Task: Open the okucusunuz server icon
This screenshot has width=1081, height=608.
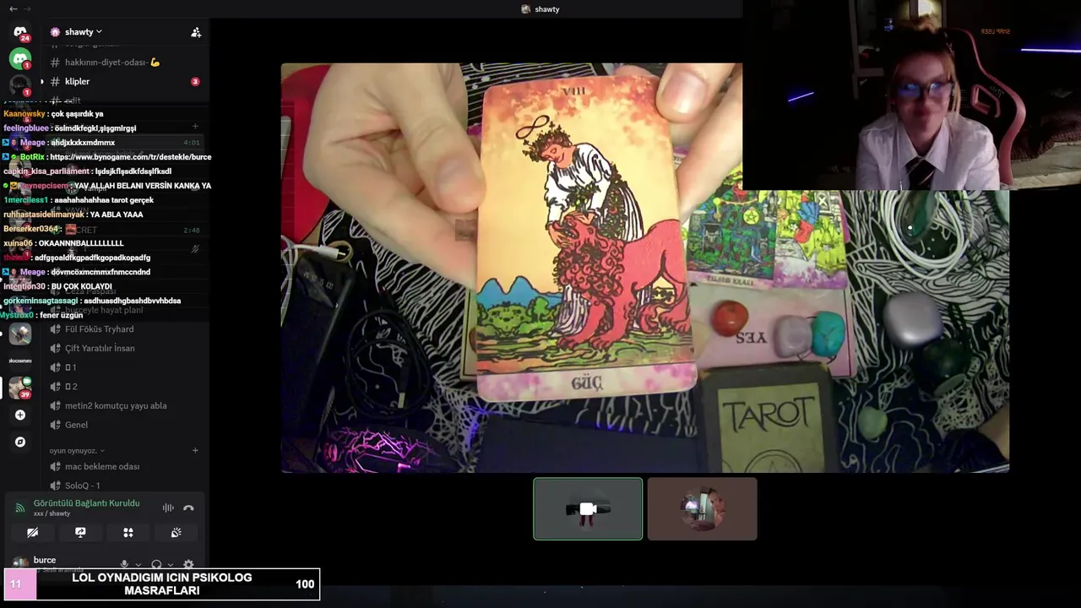Action: (20, 361)
